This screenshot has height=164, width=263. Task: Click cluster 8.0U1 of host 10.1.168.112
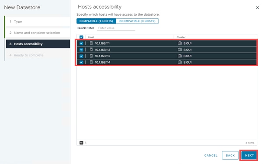pyautogui.click(x=187, y=56)
